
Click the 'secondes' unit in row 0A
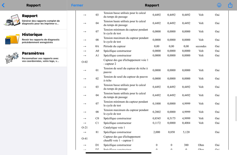point(201,46)
